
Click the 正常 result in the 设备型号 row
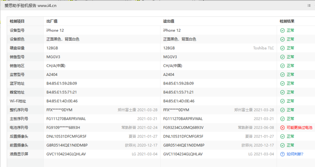(290, 30)
